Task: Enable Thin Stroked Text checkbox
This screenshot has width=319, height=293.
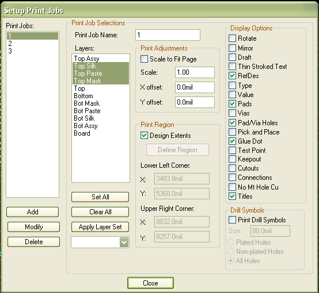Action: coord(232,67)
